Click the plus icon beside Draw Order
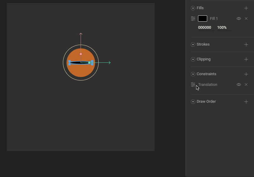 (x=246, y=102)
